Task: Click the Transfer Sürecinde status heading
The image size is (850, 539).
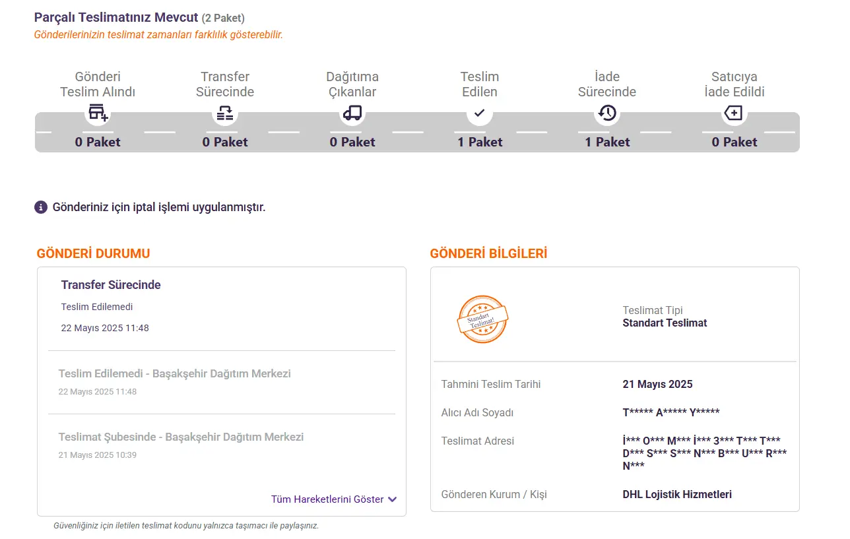Action: [111, 285]
